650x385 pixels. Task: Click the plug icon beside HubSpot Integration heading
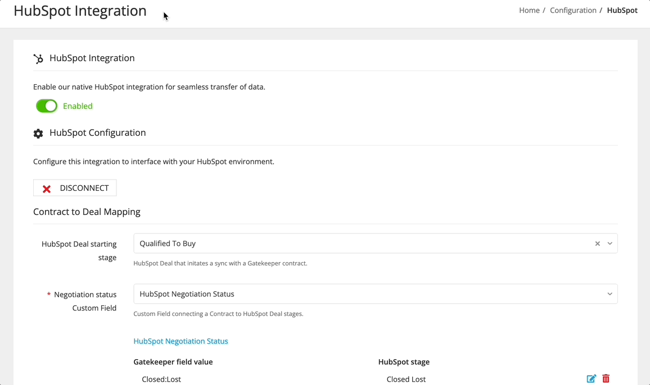[38, 58]
